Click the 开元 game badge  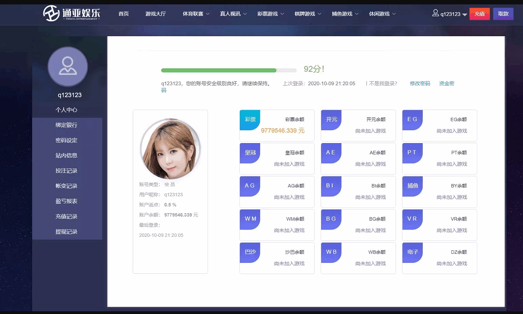tap(331, 120)
